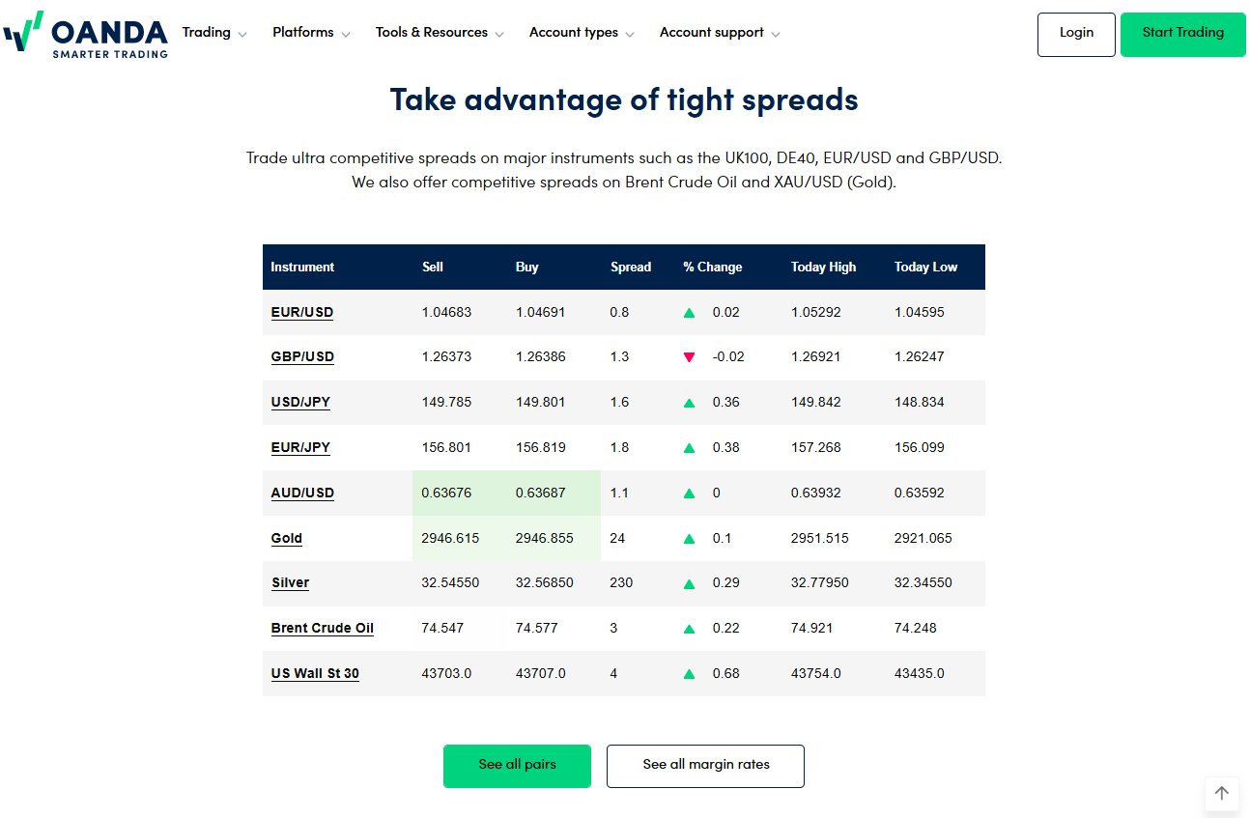Open the Gold instrument link

coord(287,539)
